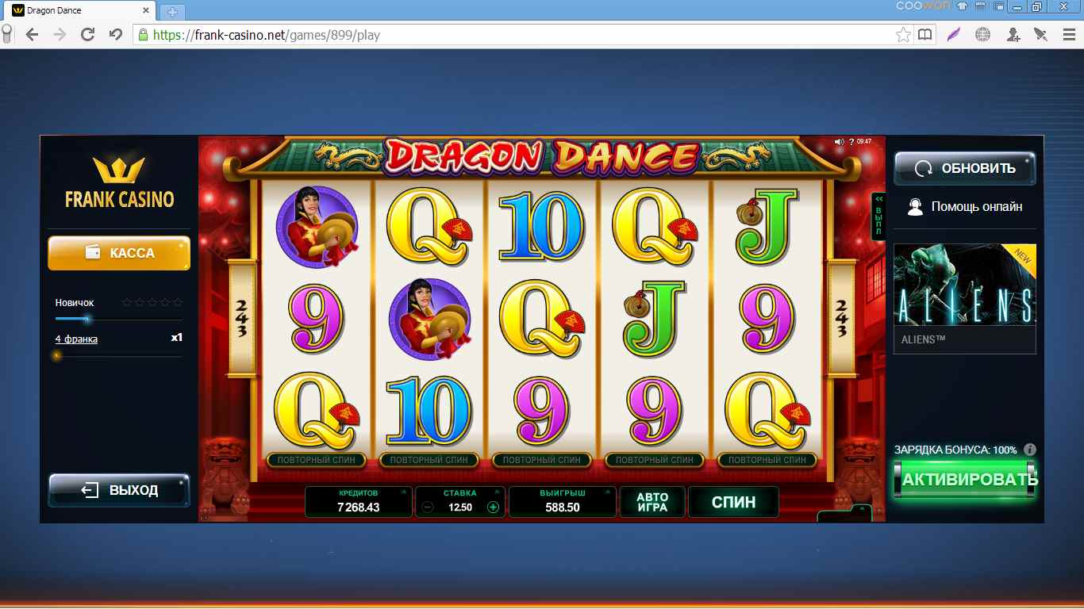Open the game help question mark

[851, 142]
